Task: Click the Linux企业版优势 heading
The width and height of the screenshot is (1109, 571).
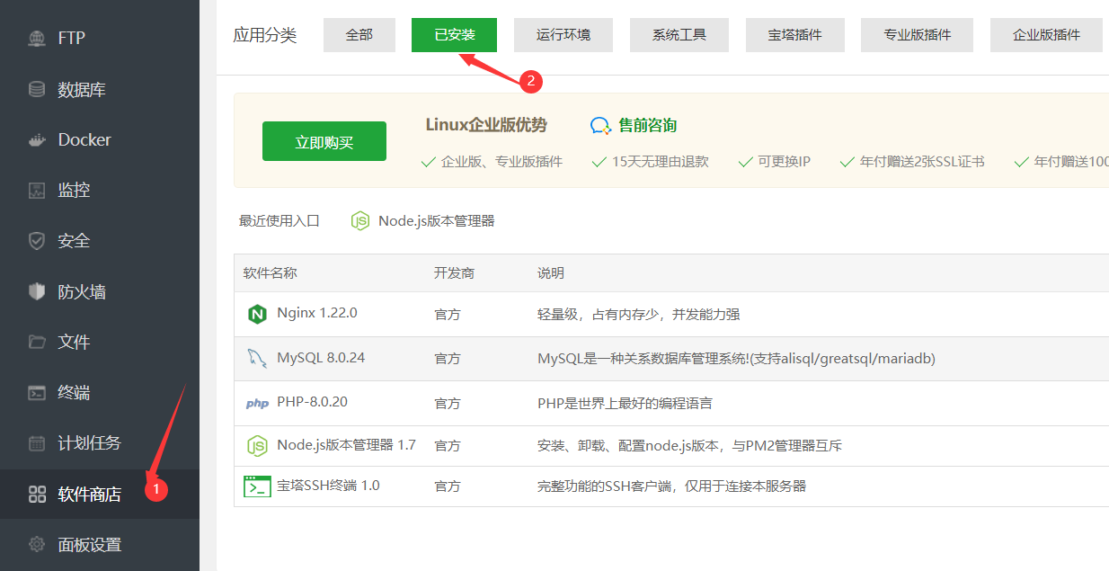Action: 486,125
